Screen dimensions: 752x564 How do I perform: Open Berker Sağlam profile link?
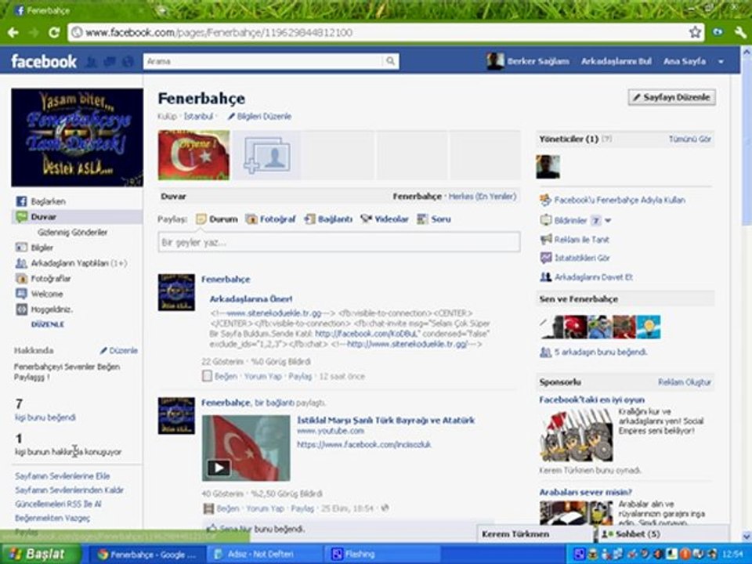pyautogui.click(x=538, y=61)
